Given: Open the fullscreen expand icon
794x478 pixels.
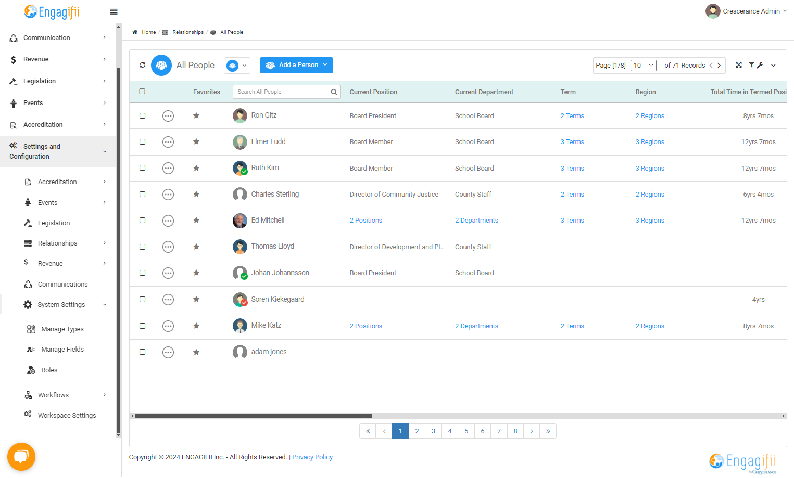Looking at the screenshot, I should (738, 65).
